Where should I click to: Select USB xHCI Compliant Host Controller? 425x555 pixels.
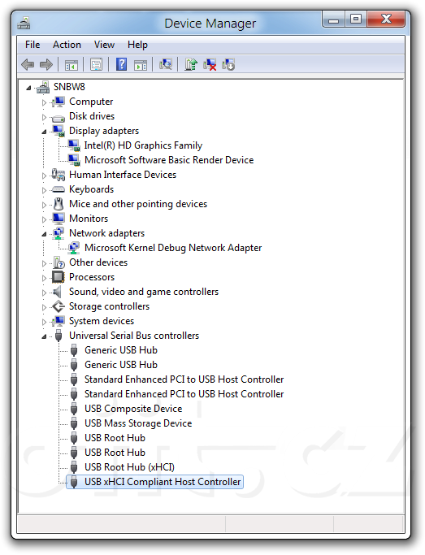(x=163, y=482)
